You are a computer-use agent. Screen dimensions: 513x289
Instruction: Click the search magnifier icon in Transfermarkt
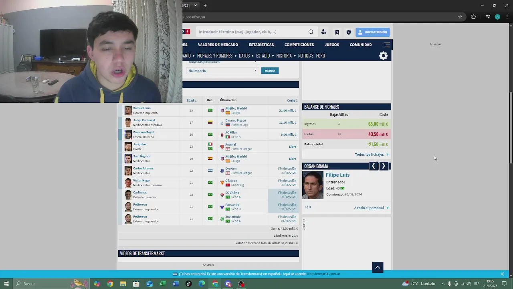311,32
